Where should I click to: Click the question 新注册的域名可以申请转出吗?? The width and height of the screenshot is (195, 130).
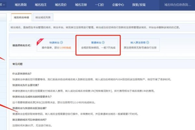[29, 120]
